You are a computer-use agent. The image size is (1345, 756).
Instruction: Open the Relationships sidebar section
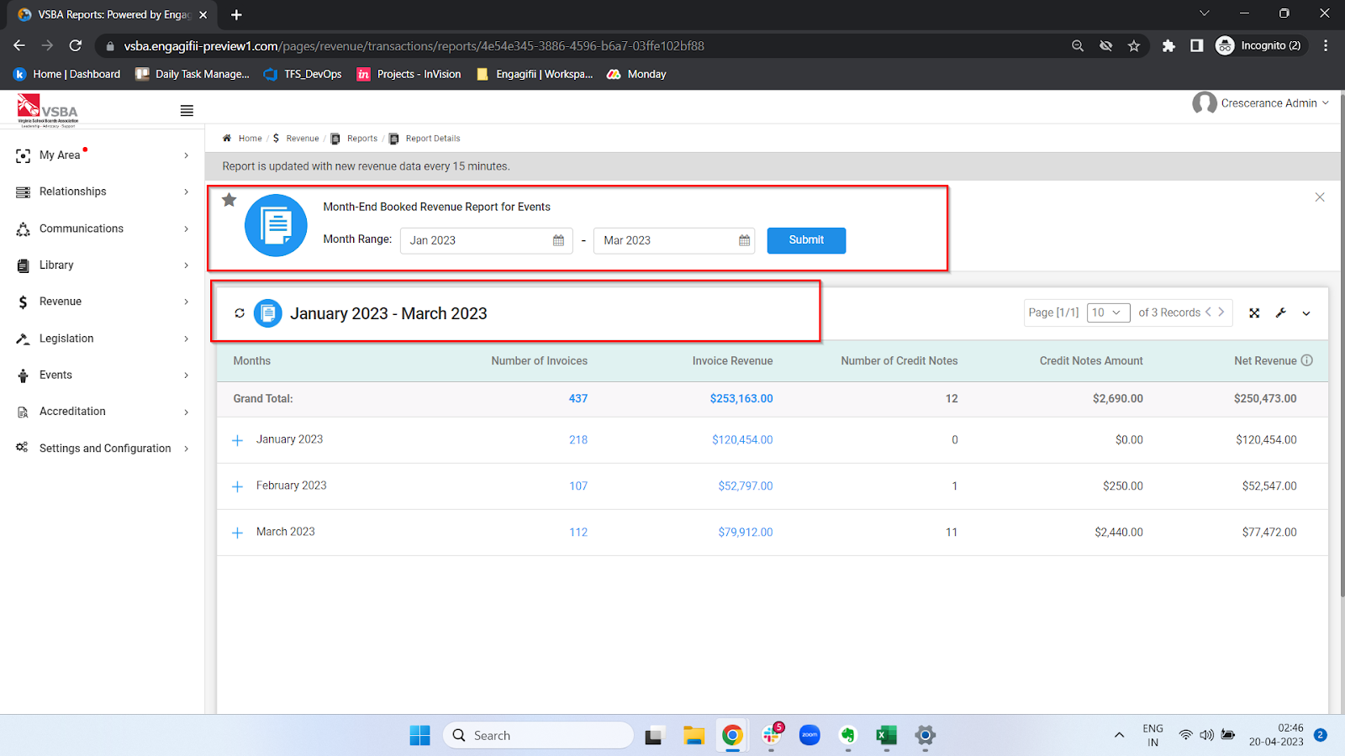coord(74,191)
